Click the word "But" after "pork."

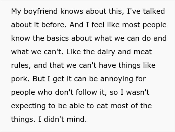pyautogui.click(x=39, y=79)
